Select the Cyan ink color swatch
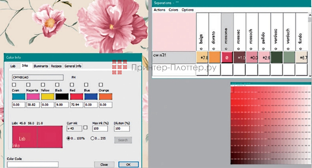The height and width of the screenshot is (168, 312). pyautogui.click(x=18, y=97)
